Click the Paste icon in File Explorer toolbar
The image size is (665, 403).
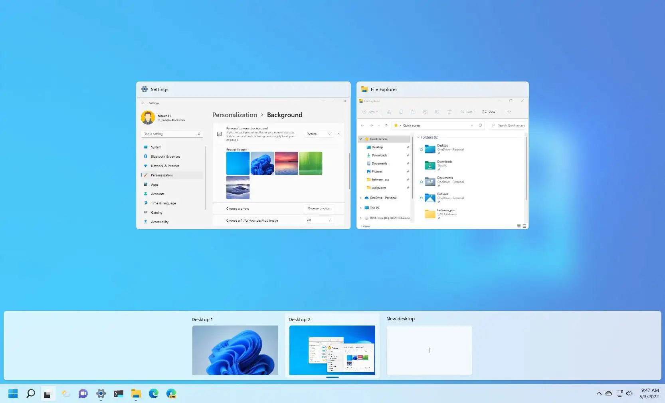[413, 112]
